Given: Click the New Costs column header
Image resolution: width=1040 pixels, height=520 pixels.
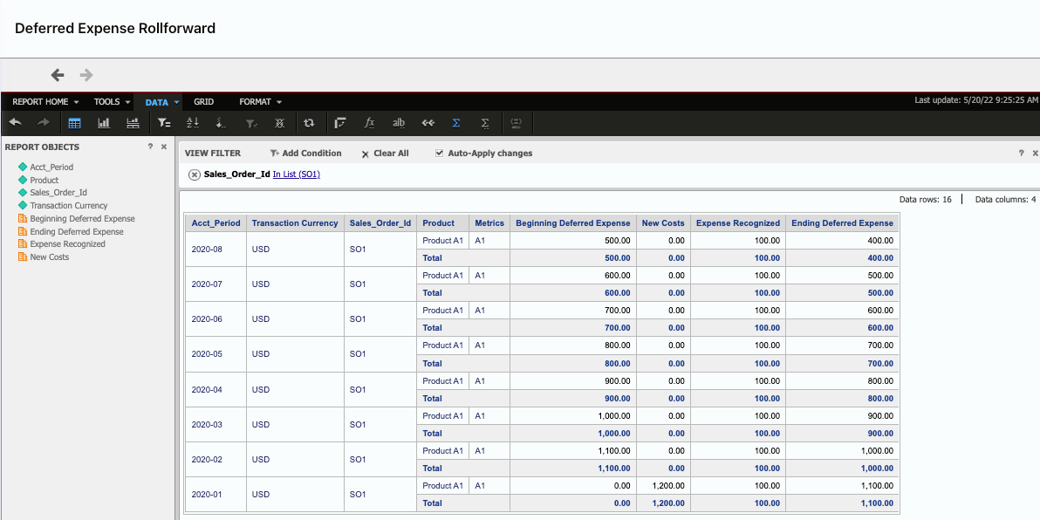Looking at the screenshot, I should click(663, 222).
